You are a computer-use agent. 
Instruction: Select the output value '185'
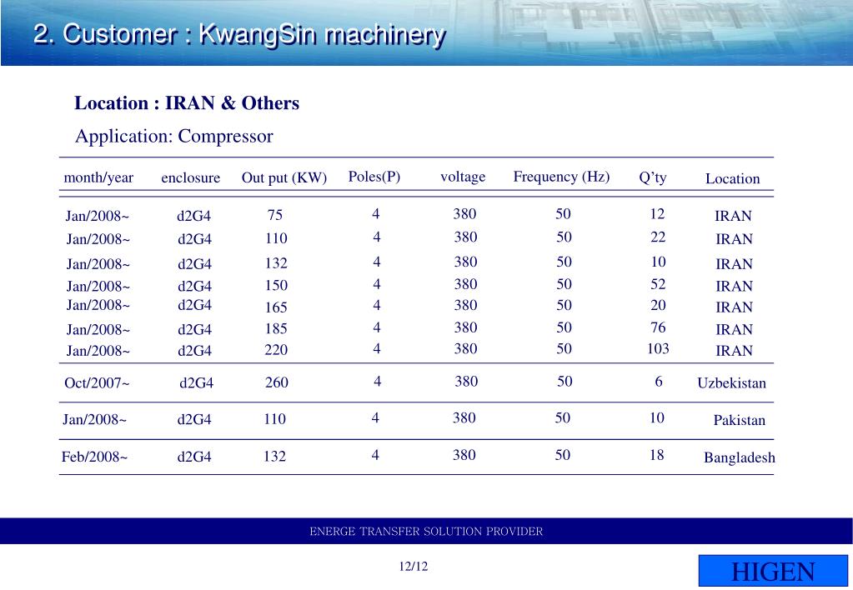[276, 328]
